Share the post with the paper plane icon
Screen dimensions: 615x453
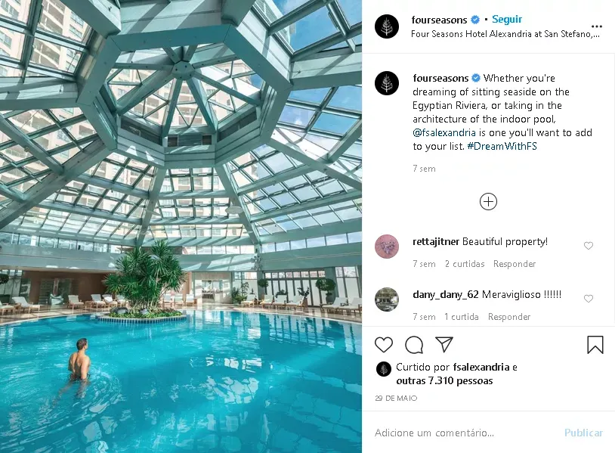[x=444, y=344]
